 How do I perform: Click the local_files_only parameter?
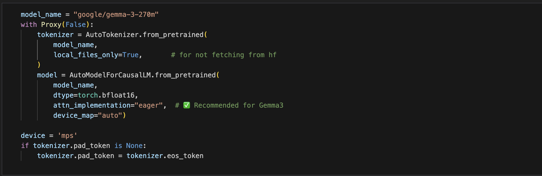point(86,55)
